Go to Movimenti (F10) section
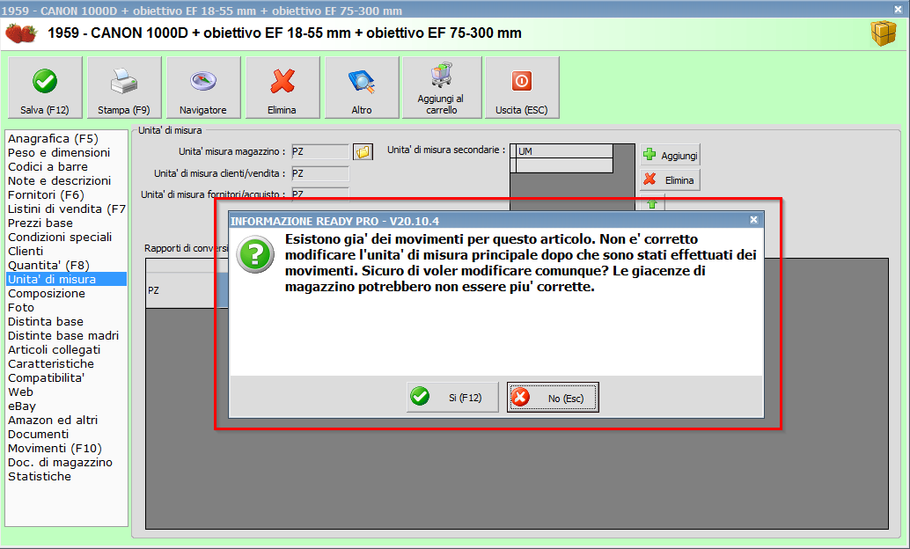Image resolution: width=910 pixels, height=549 pixels. coord(55,448)
